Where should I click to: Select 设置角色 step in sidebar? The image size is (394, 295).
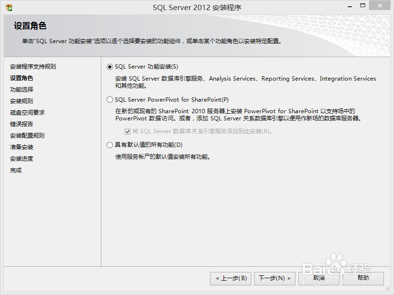tap(21, 78)
